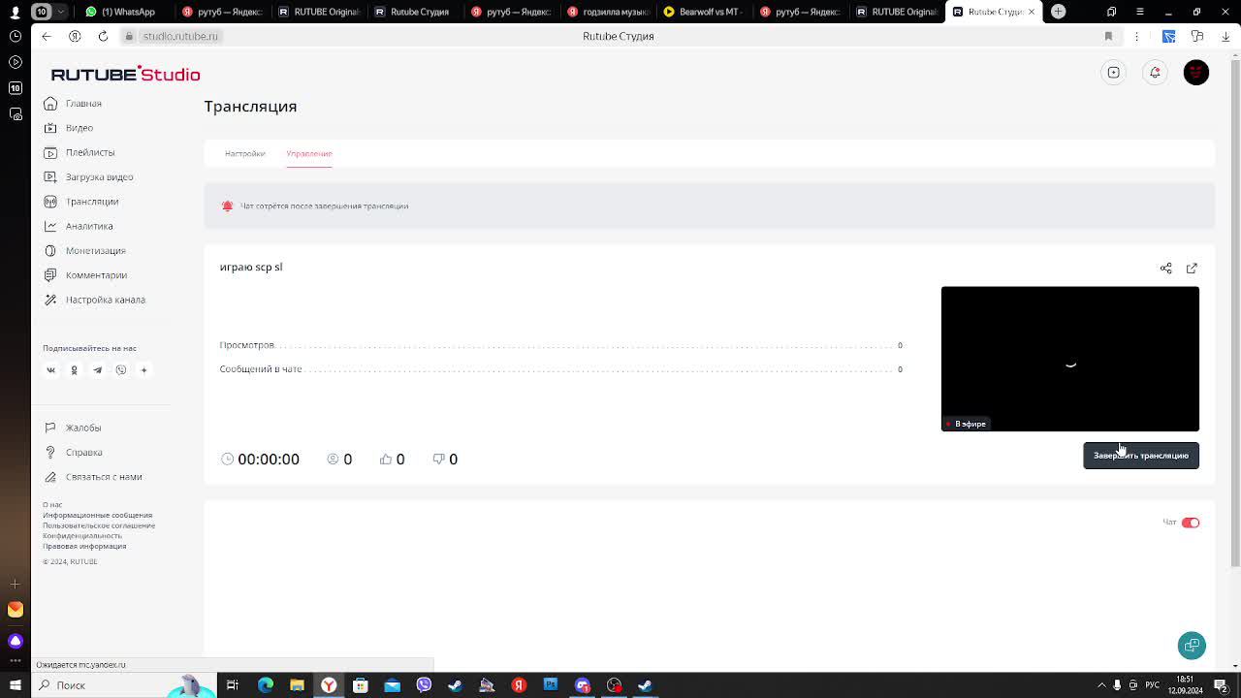Switch to the Управление tab

[309, 153]
